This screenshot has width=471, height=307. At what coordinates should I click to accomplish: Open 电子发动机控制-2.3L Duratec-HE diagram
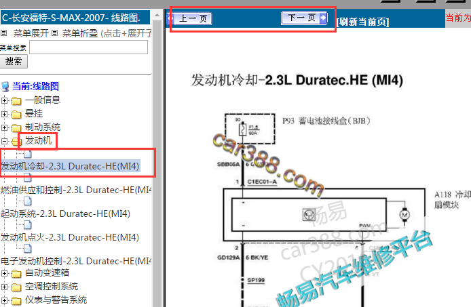click(76, 261)
